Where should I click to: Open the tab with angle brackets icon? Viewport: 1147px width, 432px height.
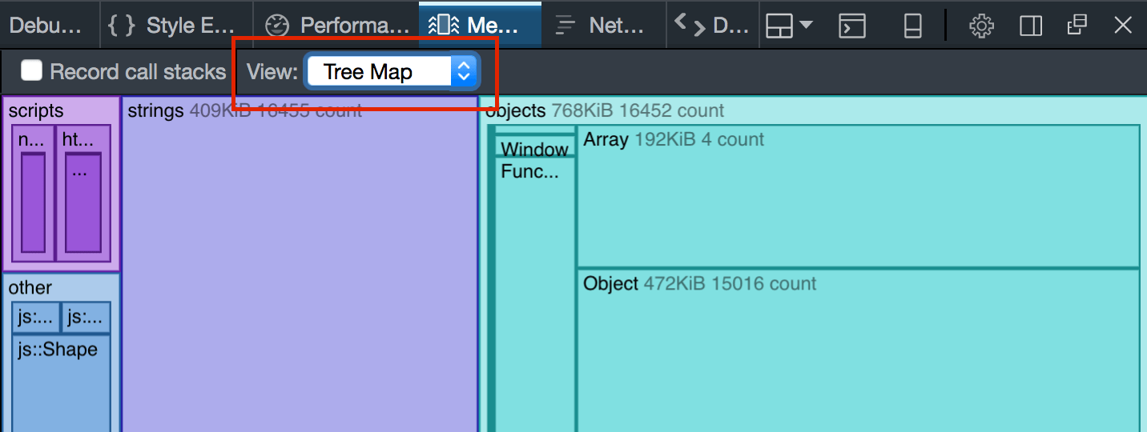pyautogui.click(x=710, y=26)
